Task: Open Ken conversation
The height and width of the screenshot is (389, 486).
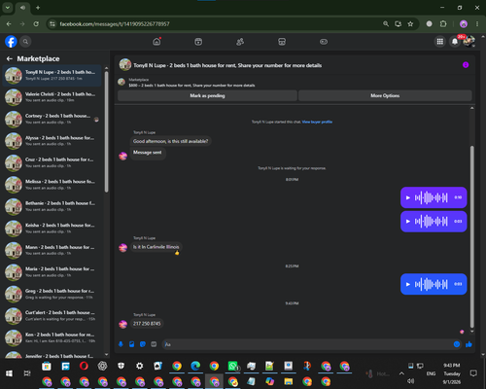Action: pyautogui.click(x=52, y=337)
